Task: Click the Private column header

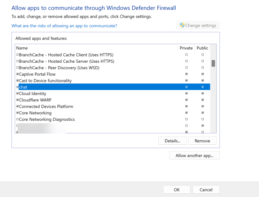Action: click(x=186, y=48)
